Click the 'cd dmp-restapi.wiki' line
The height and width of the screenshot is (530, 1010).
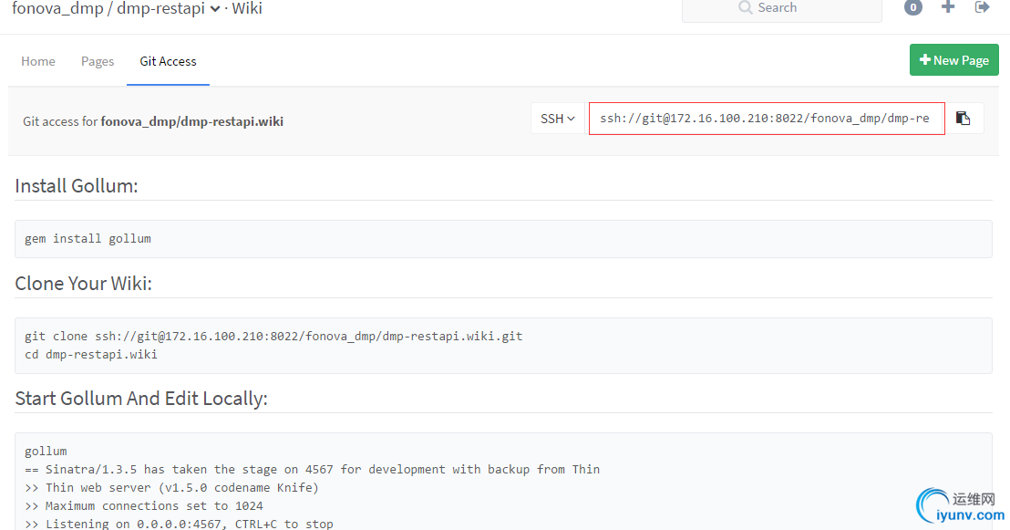point(91,354)
